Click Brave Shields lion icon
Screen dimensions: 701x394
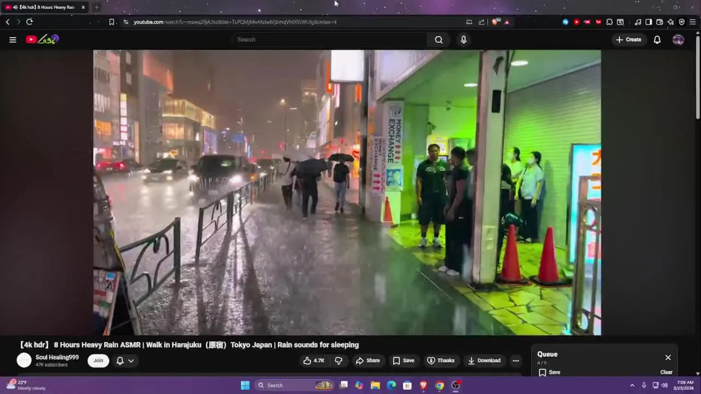point(495,22)
